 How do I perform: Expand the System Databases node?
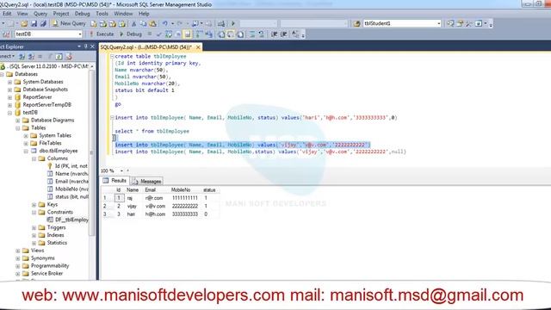9,82
